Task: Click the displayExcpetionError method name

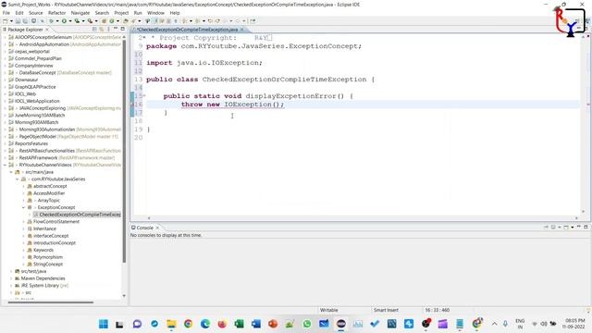Action: pyautogui.click(x=290, y=96)
